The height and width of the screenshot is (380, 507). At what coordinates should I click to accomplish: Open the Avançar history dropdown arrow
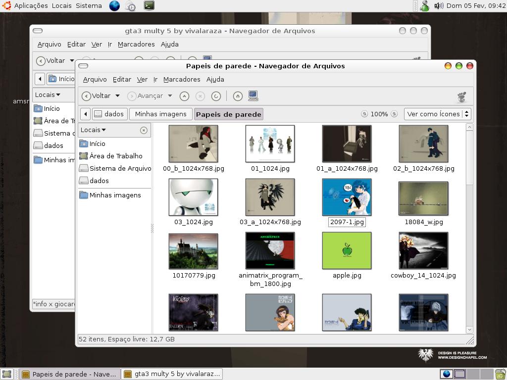[170, 95]
